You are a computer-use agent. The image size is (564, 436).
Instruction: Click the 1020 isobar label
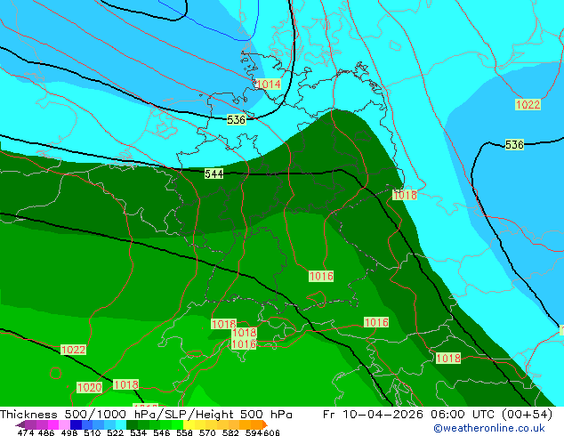tap(90, 387)
